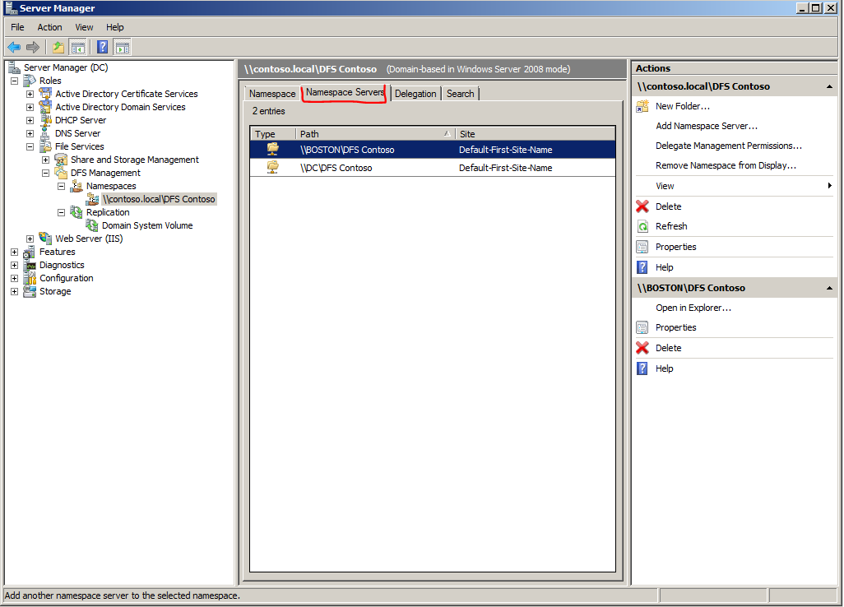Open the Help menu in the menu bar
844x607 pixels.
pos(114,27)
